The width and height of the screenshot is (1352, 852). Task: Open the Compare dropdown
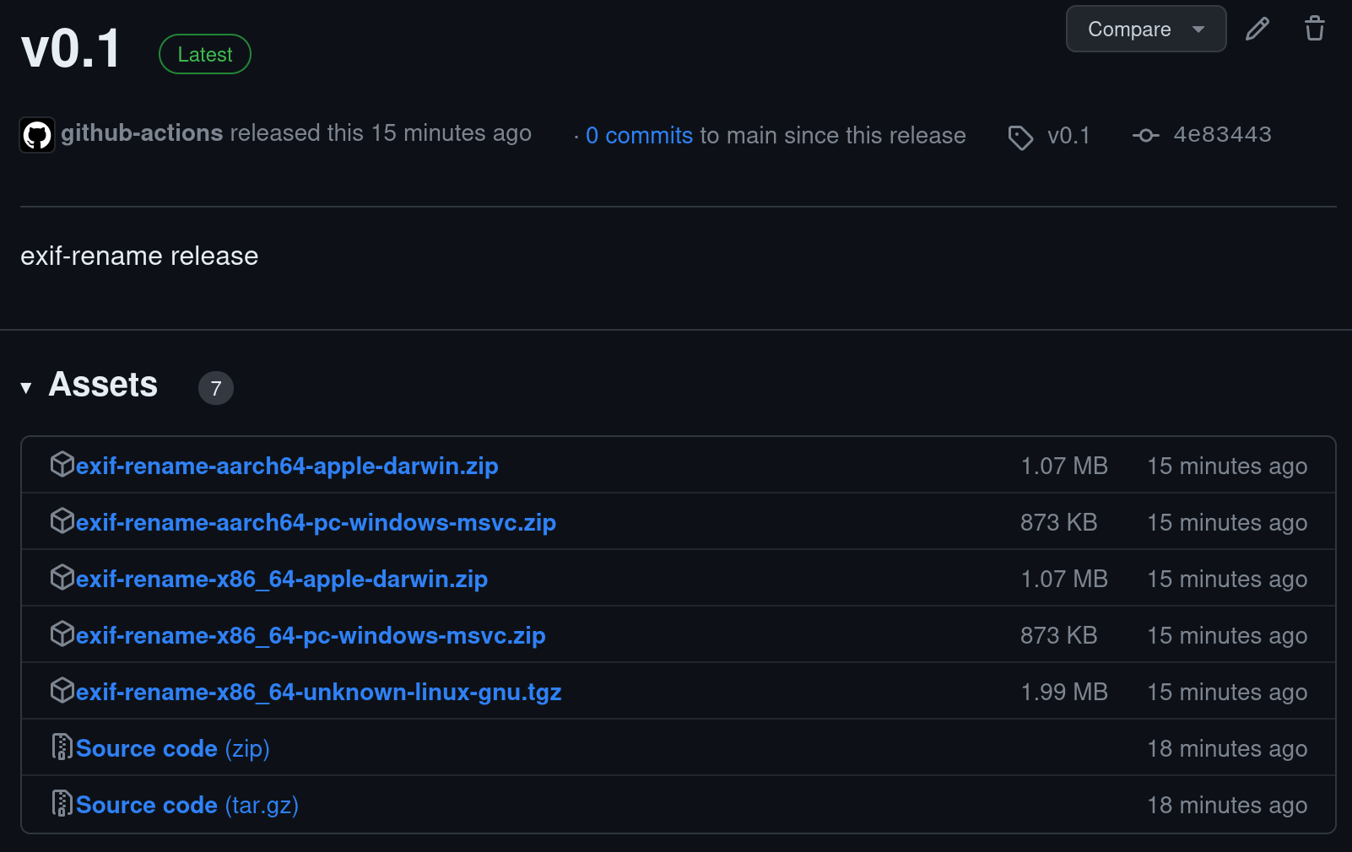[x=1144, y=30]
